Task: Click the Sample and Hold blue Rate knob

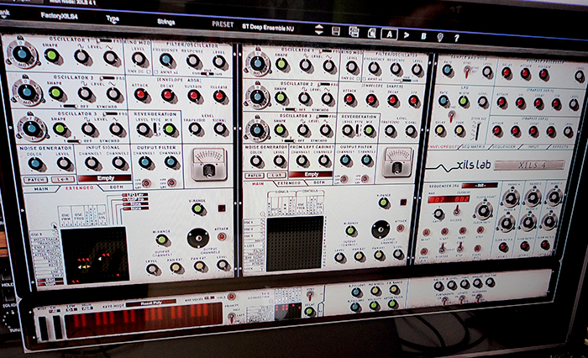Action: pyautogui.click(x=446, y=70)
